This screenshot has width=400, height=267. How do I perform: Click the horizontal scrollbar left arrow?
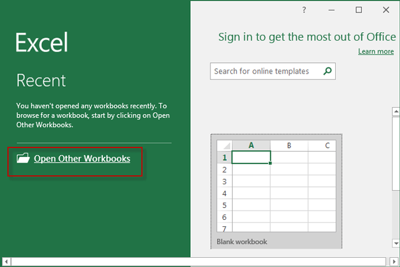[7, 262]
